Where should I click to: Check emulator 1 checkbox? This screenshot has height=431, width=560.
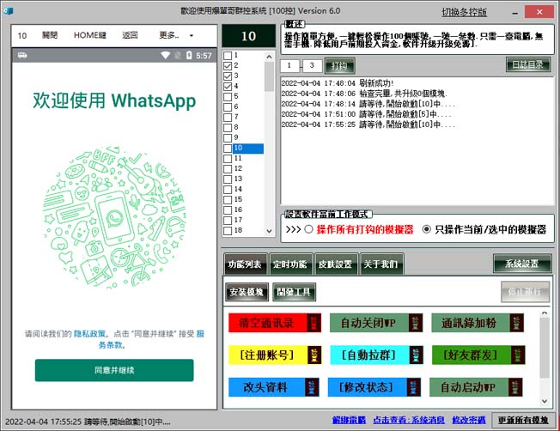tap(228, 55)
